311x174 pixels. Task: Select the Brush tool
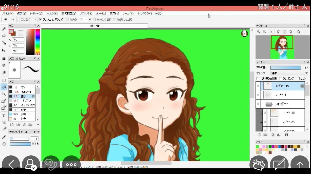click(x=4, y=29)
